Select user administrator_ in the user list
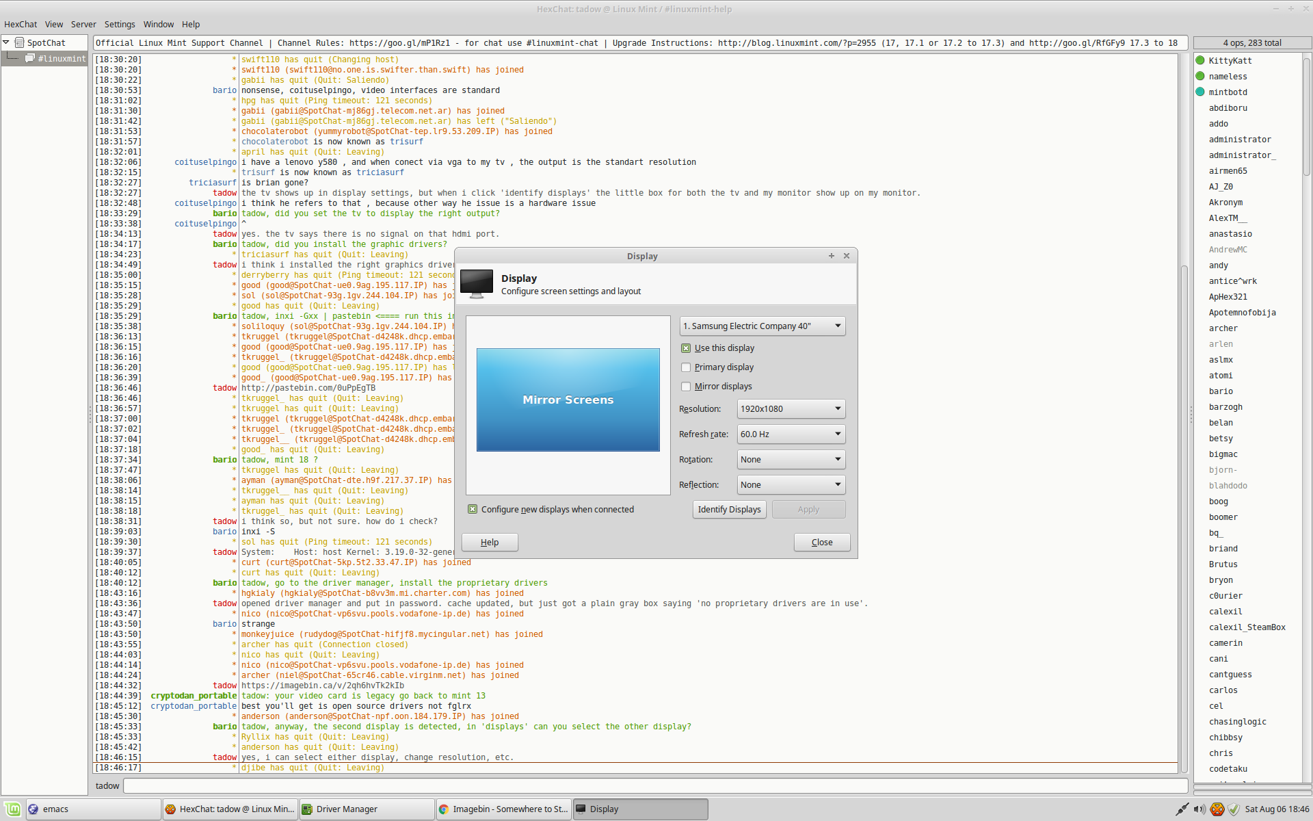Viewport: 1313px width, 821px height. click(1242, 155)
